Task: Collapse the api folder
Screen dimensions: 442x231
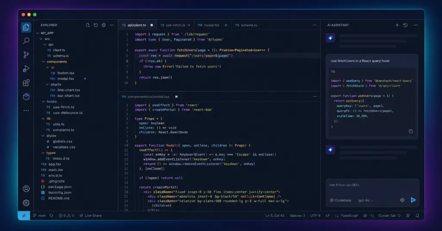Action: point(45,44)
